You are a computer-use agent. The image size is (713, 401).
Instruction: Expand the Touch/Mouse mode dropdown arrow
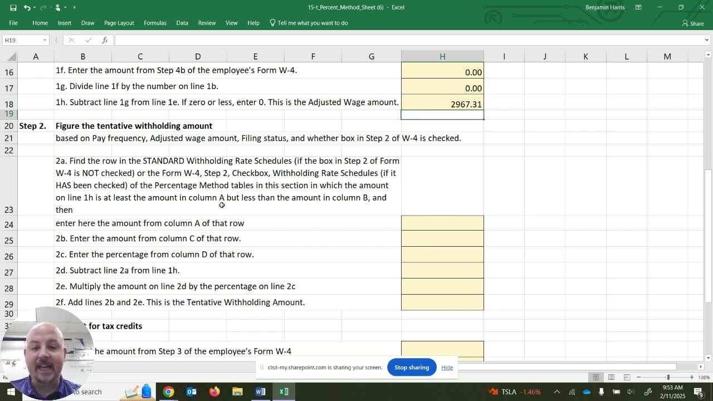pos(66,8)
